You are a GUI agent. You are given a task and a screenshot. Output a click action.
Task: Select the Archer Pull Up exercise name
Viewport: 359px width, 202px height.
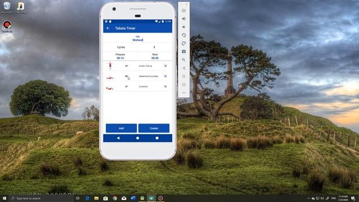(x=145, y=66)
